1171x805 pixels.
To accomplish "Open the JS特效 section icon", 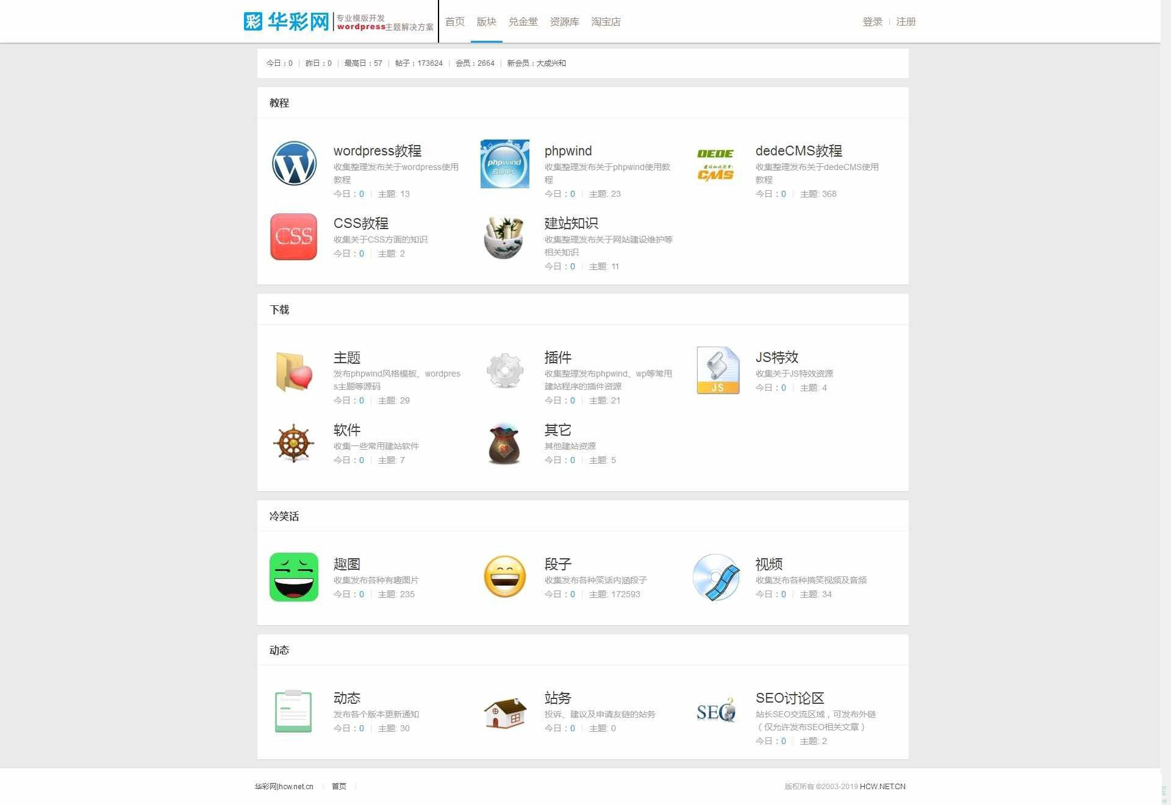I will 717,370.
